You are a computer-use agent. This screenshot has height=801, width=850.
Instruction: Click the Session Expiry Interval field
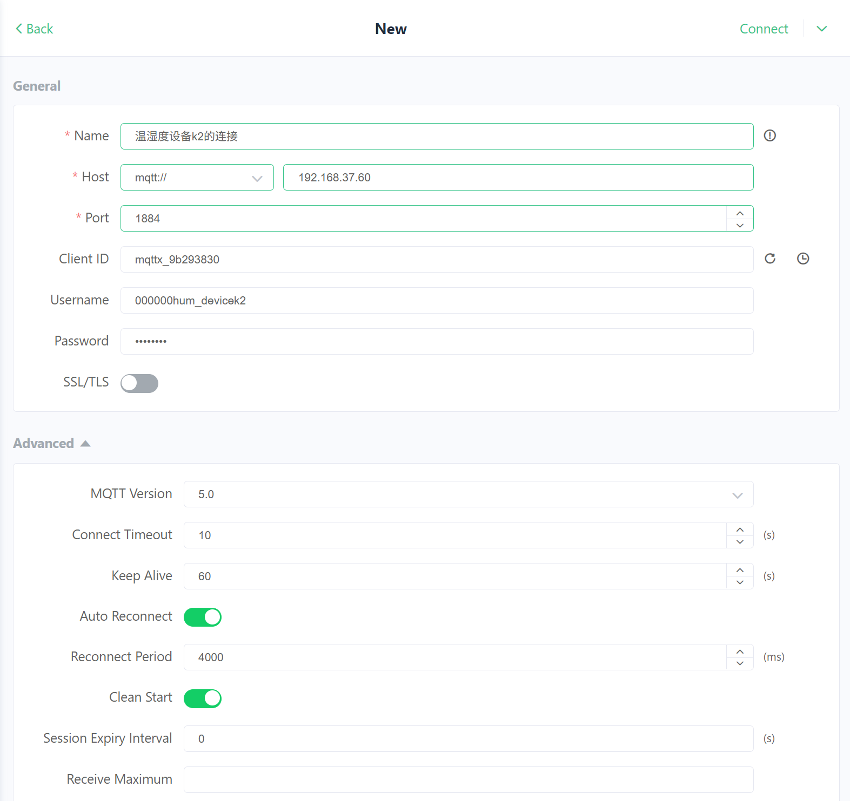468,739
